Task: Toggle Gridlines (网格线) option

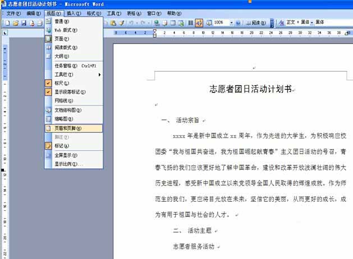Action: pyautogui.click(x=74, y=100)
